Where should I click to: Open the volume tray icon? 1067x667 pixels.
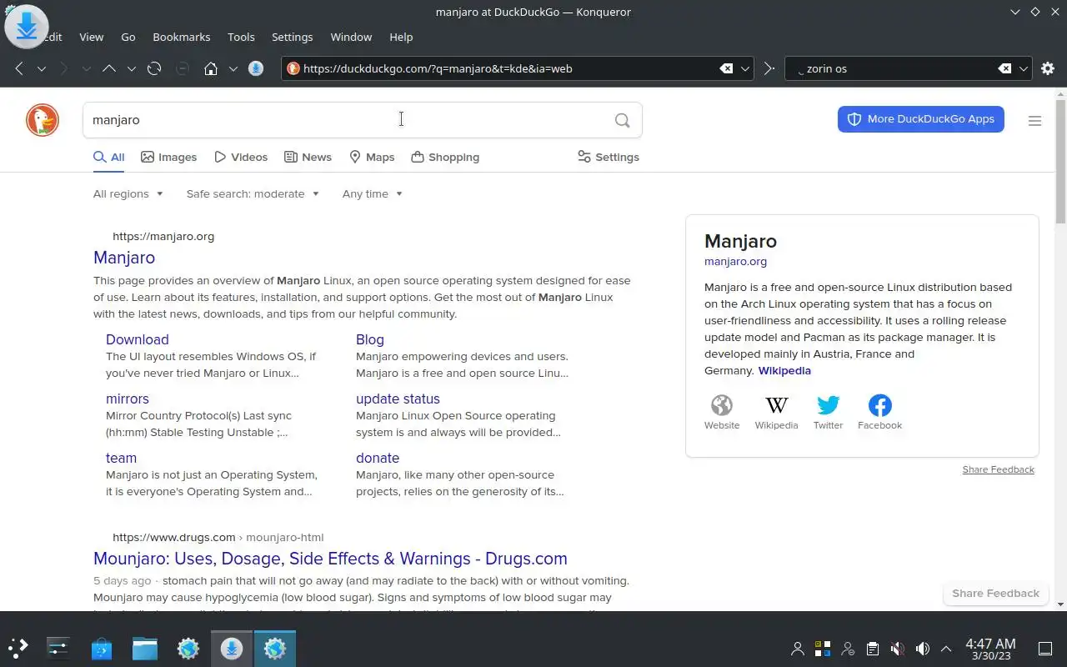922,648
